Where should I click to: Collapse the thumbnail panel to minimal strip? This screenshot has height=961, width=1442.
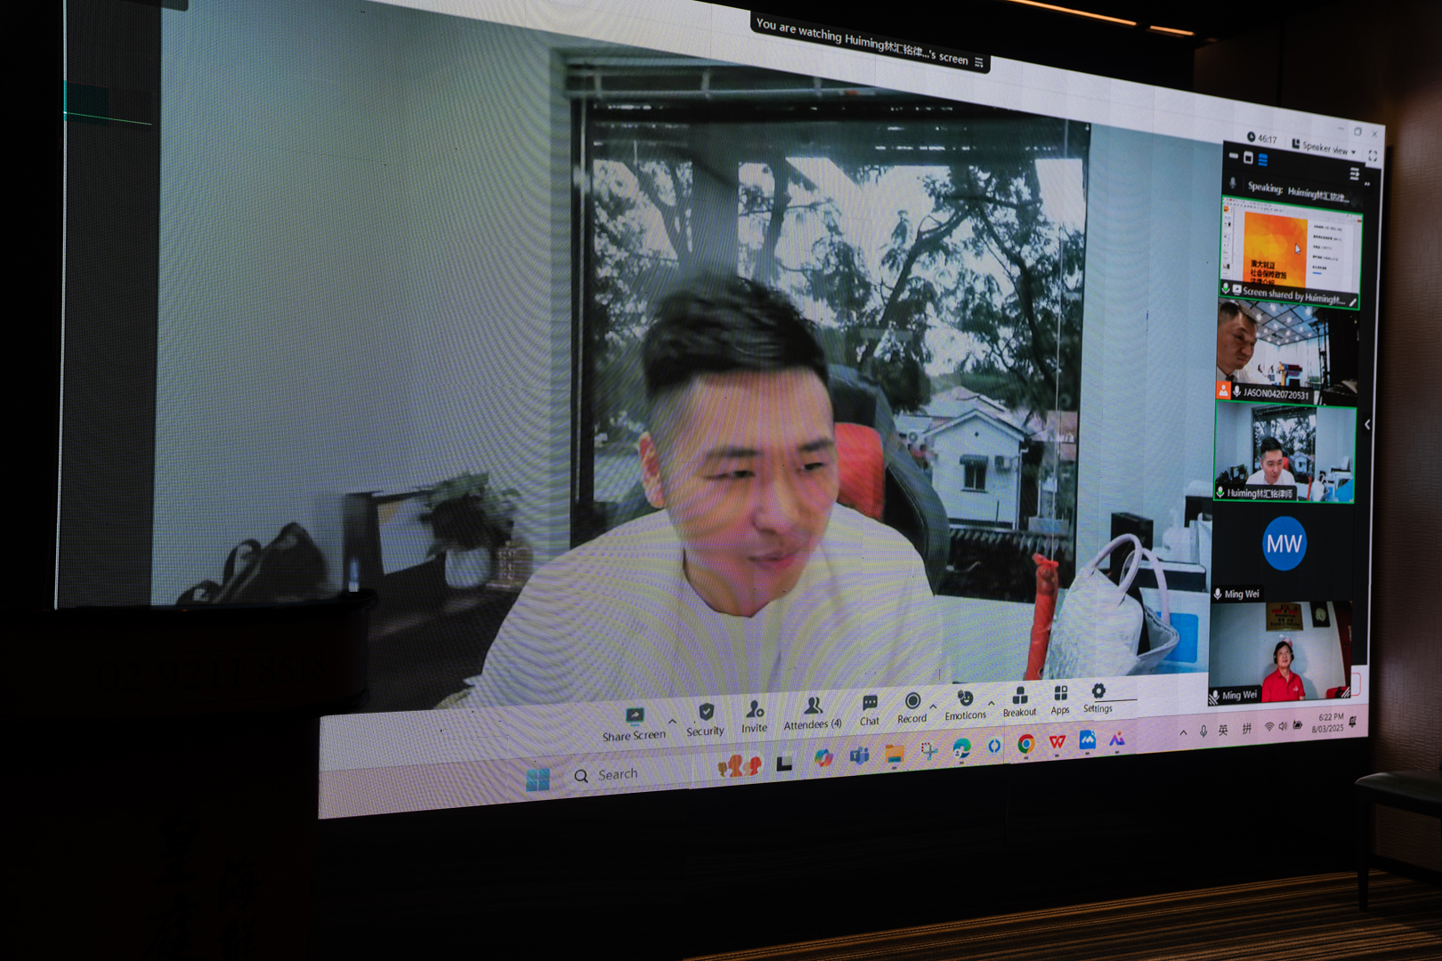point(1233,156)
